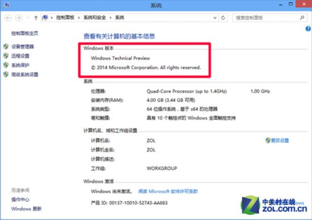Click shield icon beside 系统保护

pos(6,65)
